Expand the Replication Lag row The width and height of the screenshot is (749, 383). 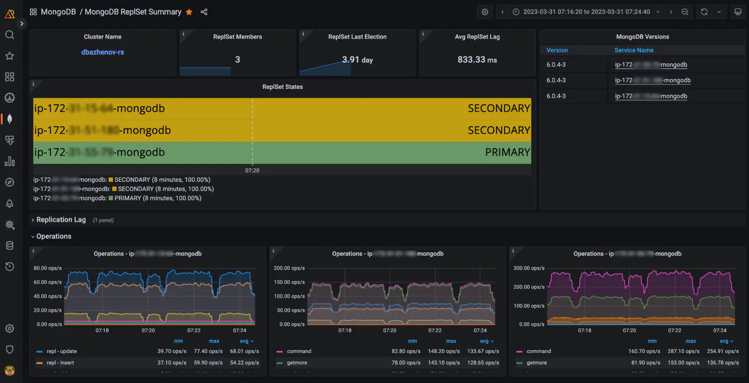pyautogui.click(x=61, y=220)
